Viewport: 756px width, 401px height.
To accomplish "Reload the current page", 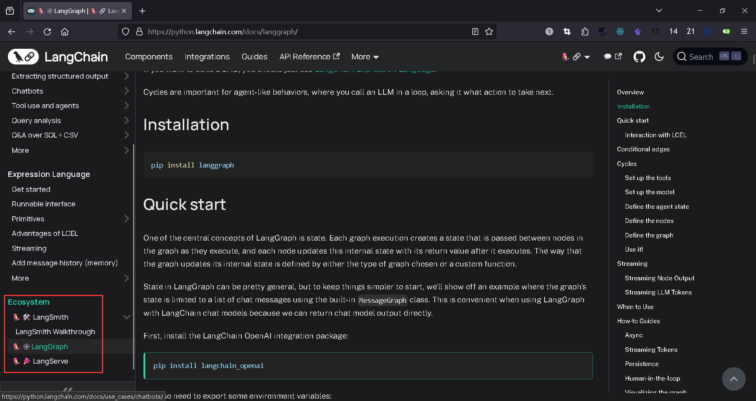I will pos(47,32).
